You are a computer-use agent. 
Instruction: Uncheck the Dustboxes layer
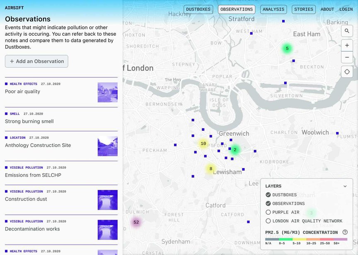point(268,195)
